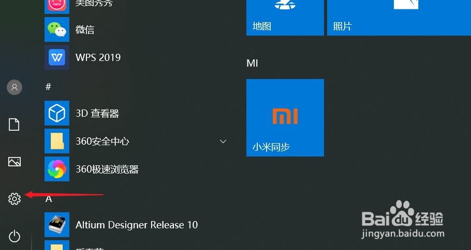Click the 3D 查看器 label

97,113
